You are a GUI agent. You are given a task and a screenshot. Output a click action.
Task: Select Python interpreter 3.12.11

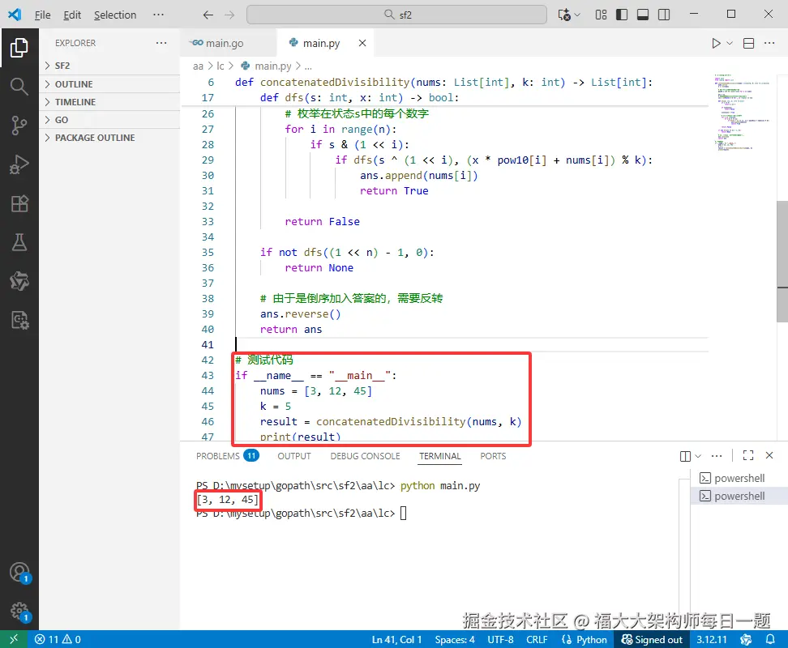[711, 639]
